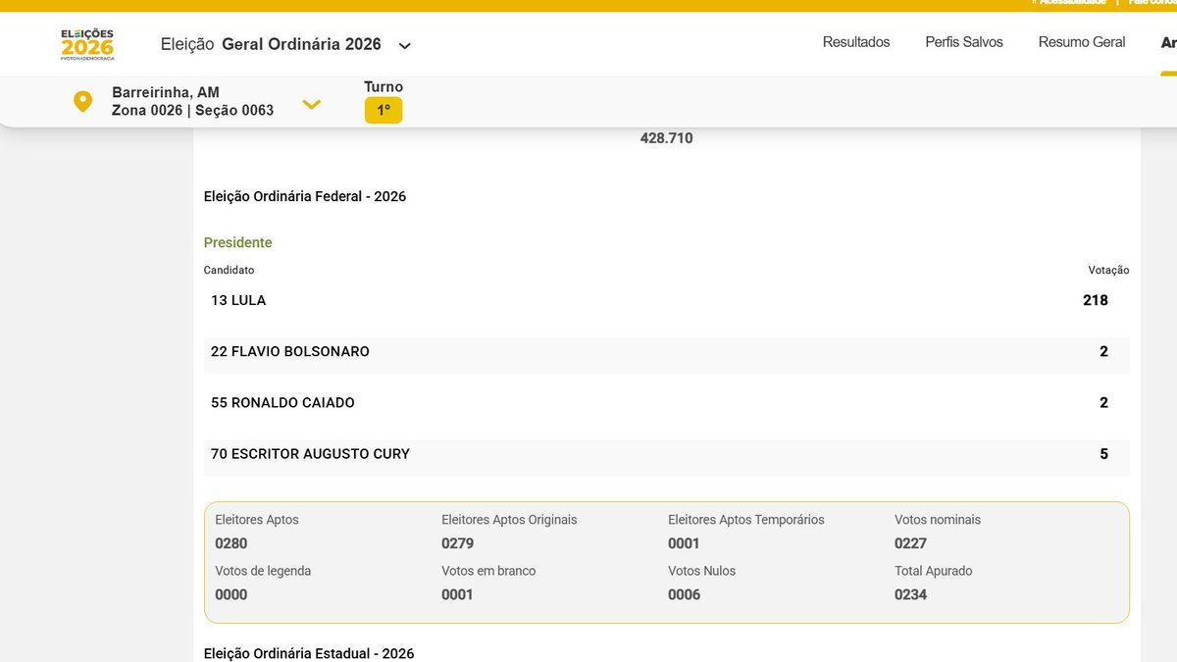Click the Candidato column header
The height and width of the screenshot is (662, 1177).
pyautogui.click(x=230, y=270)
